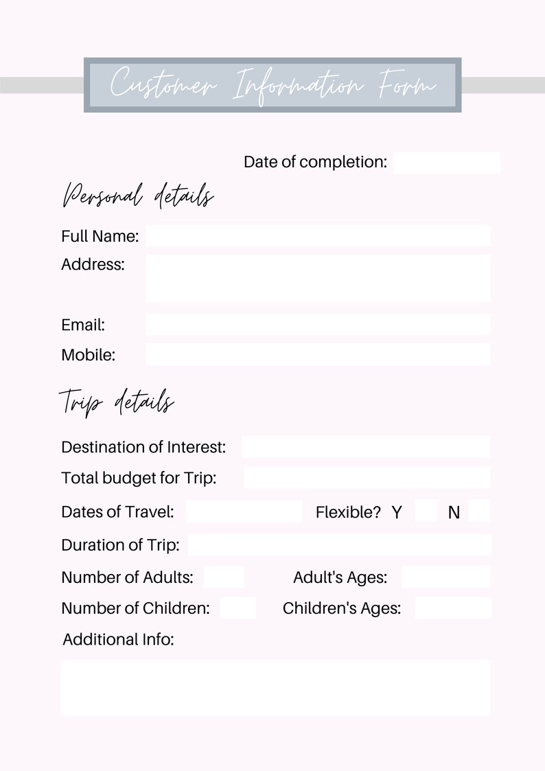Check the Flexible N box

479,510
